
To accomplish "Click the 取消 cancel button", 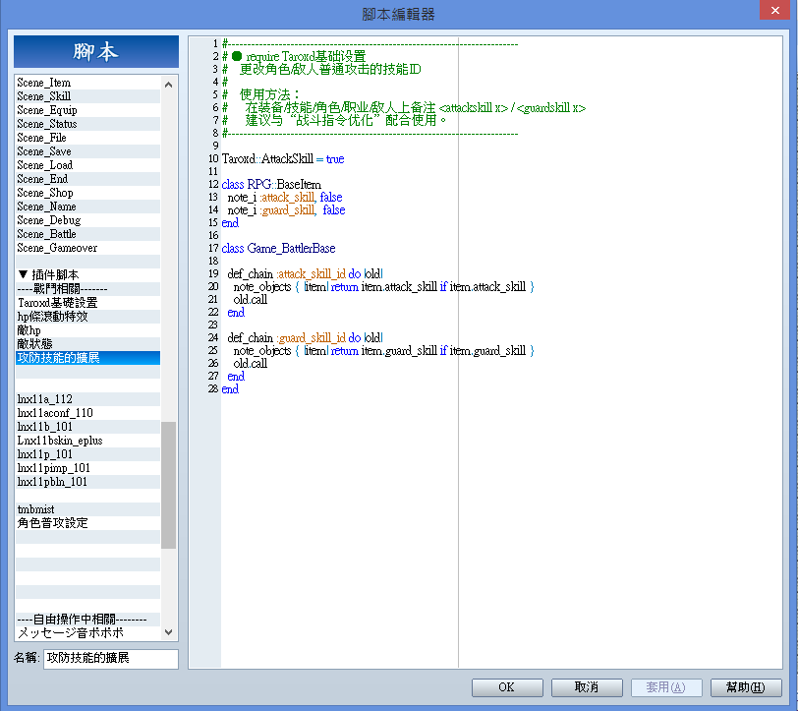I will 587,687.
